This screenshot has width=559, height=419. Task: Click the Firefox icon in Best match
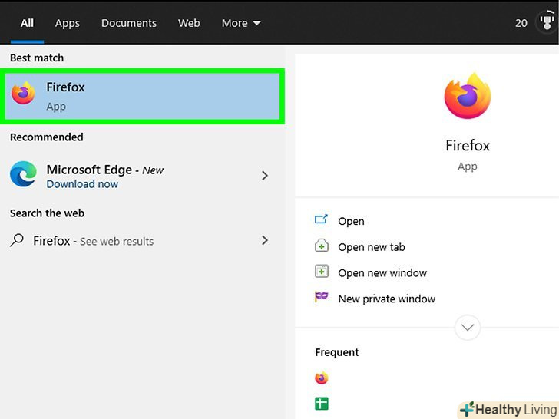[x=23, y=94]
